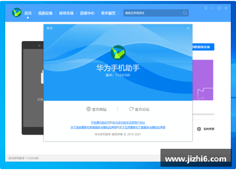Go to the 应用市场 tab
This screenshot has width=236, height=171.
tap(66, 13)
